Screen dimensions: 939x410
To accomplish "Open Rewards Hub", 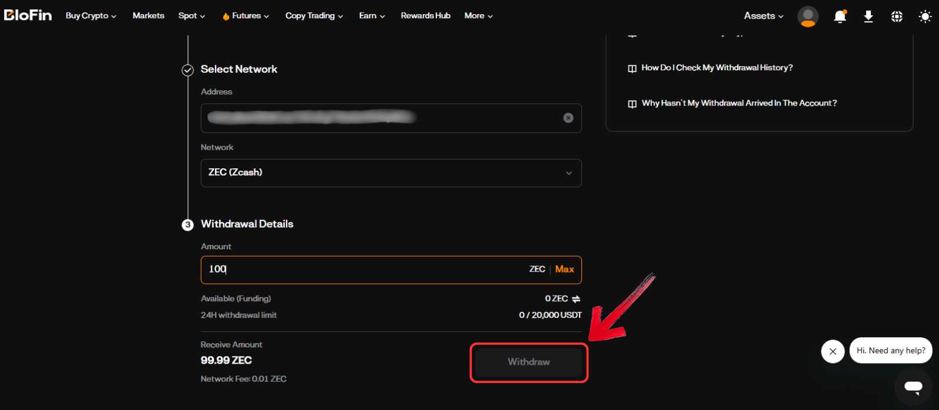I will coord(425,16).
